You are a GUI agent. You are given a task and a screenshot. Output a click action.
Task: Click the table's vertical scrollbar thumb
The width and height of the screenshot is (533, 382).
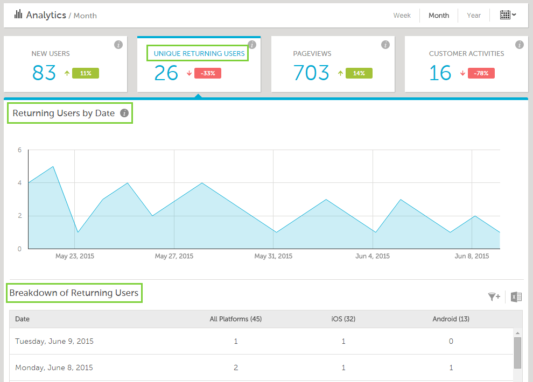coord(517,352)
